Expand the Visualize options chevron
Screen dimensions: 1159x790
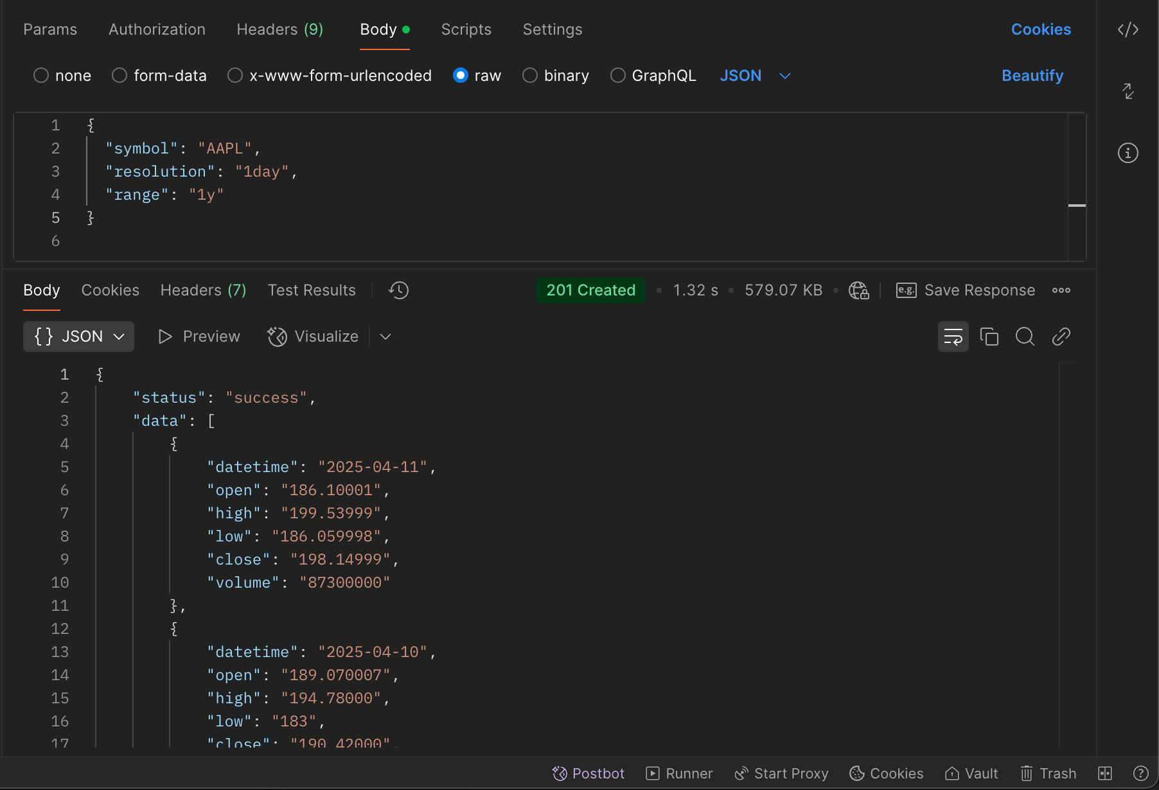tap(385, 337)
